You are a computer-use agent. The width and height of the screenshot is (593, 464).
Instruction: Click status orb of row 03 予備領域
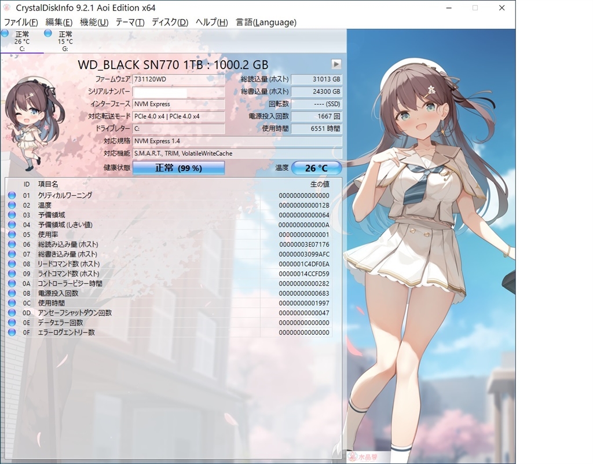click(x=12, y=215)
